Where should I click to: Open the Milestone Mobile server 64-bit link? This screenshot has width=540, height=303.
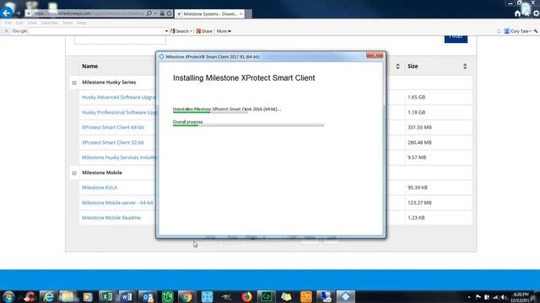(117, 203)
